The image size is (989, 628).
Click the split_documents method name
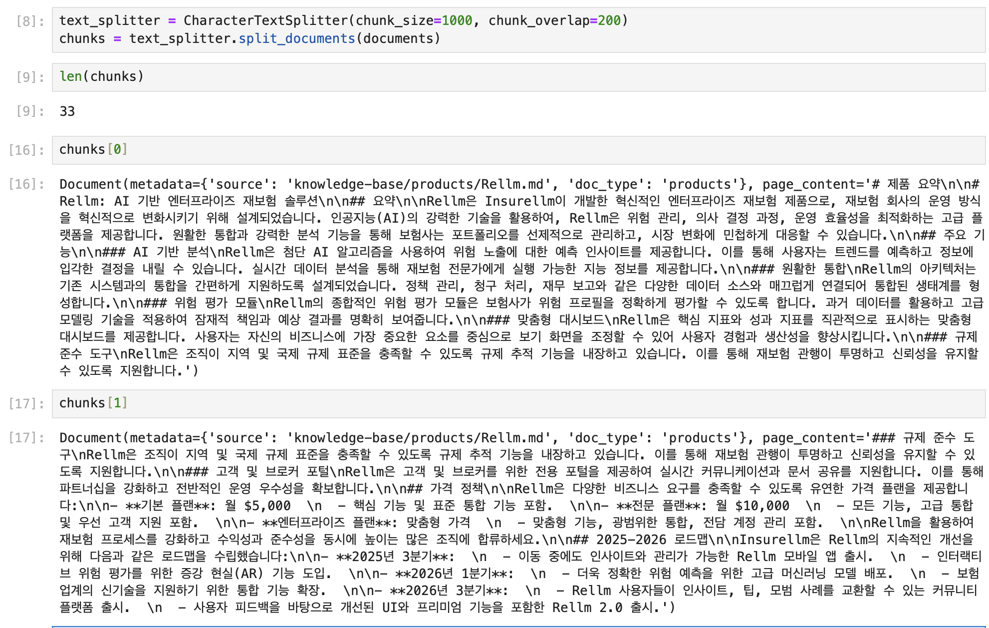coord(296,39)
